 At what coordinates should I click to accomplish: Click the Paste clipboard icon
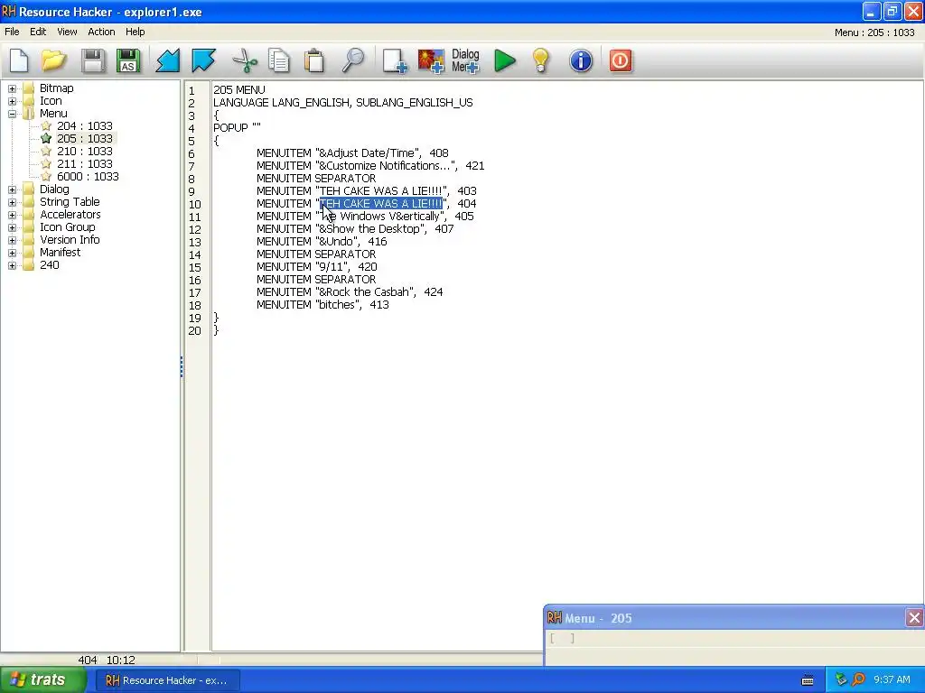314,60
